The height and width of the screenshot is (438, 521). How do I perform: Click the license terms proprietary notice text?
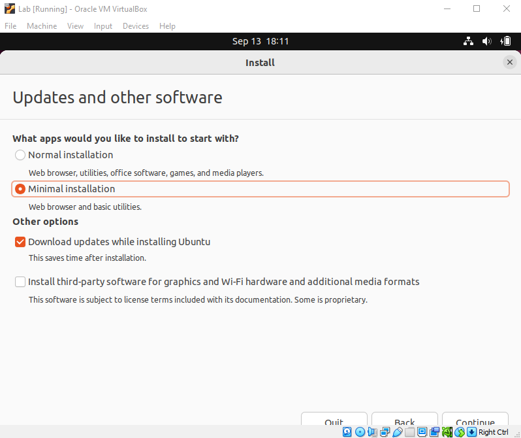pos(198,300)
